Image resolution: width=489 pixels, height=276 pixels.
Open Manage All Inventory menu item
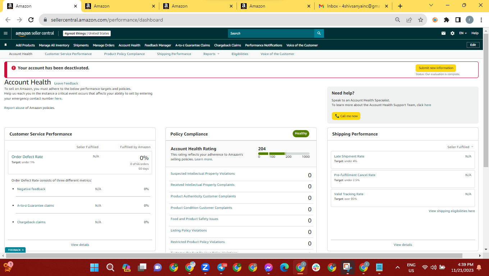54,45
